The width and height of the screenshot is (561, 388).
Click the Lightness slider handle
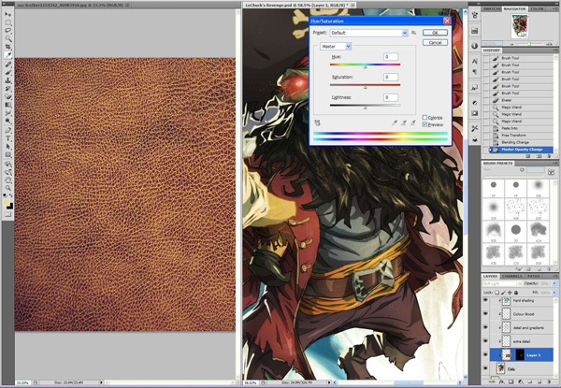coord(365,108)
